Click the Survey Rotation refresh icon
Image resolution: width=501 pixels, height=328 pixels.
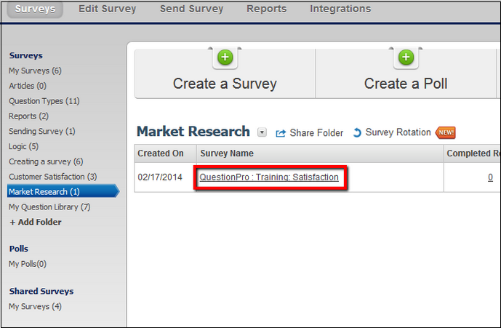[x=357, y=133]
